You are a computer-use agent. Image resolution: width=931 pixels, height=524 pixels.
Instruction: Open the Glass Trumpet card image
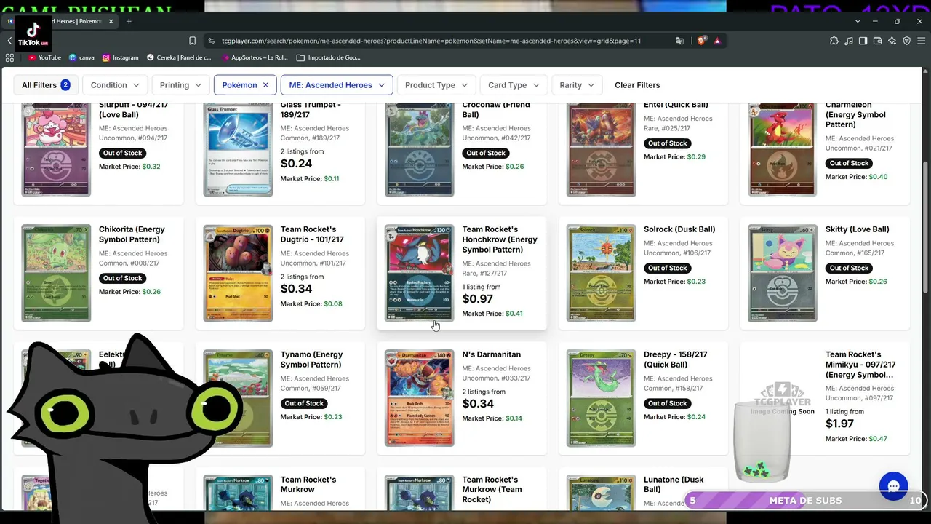click(x=238, y=149)
